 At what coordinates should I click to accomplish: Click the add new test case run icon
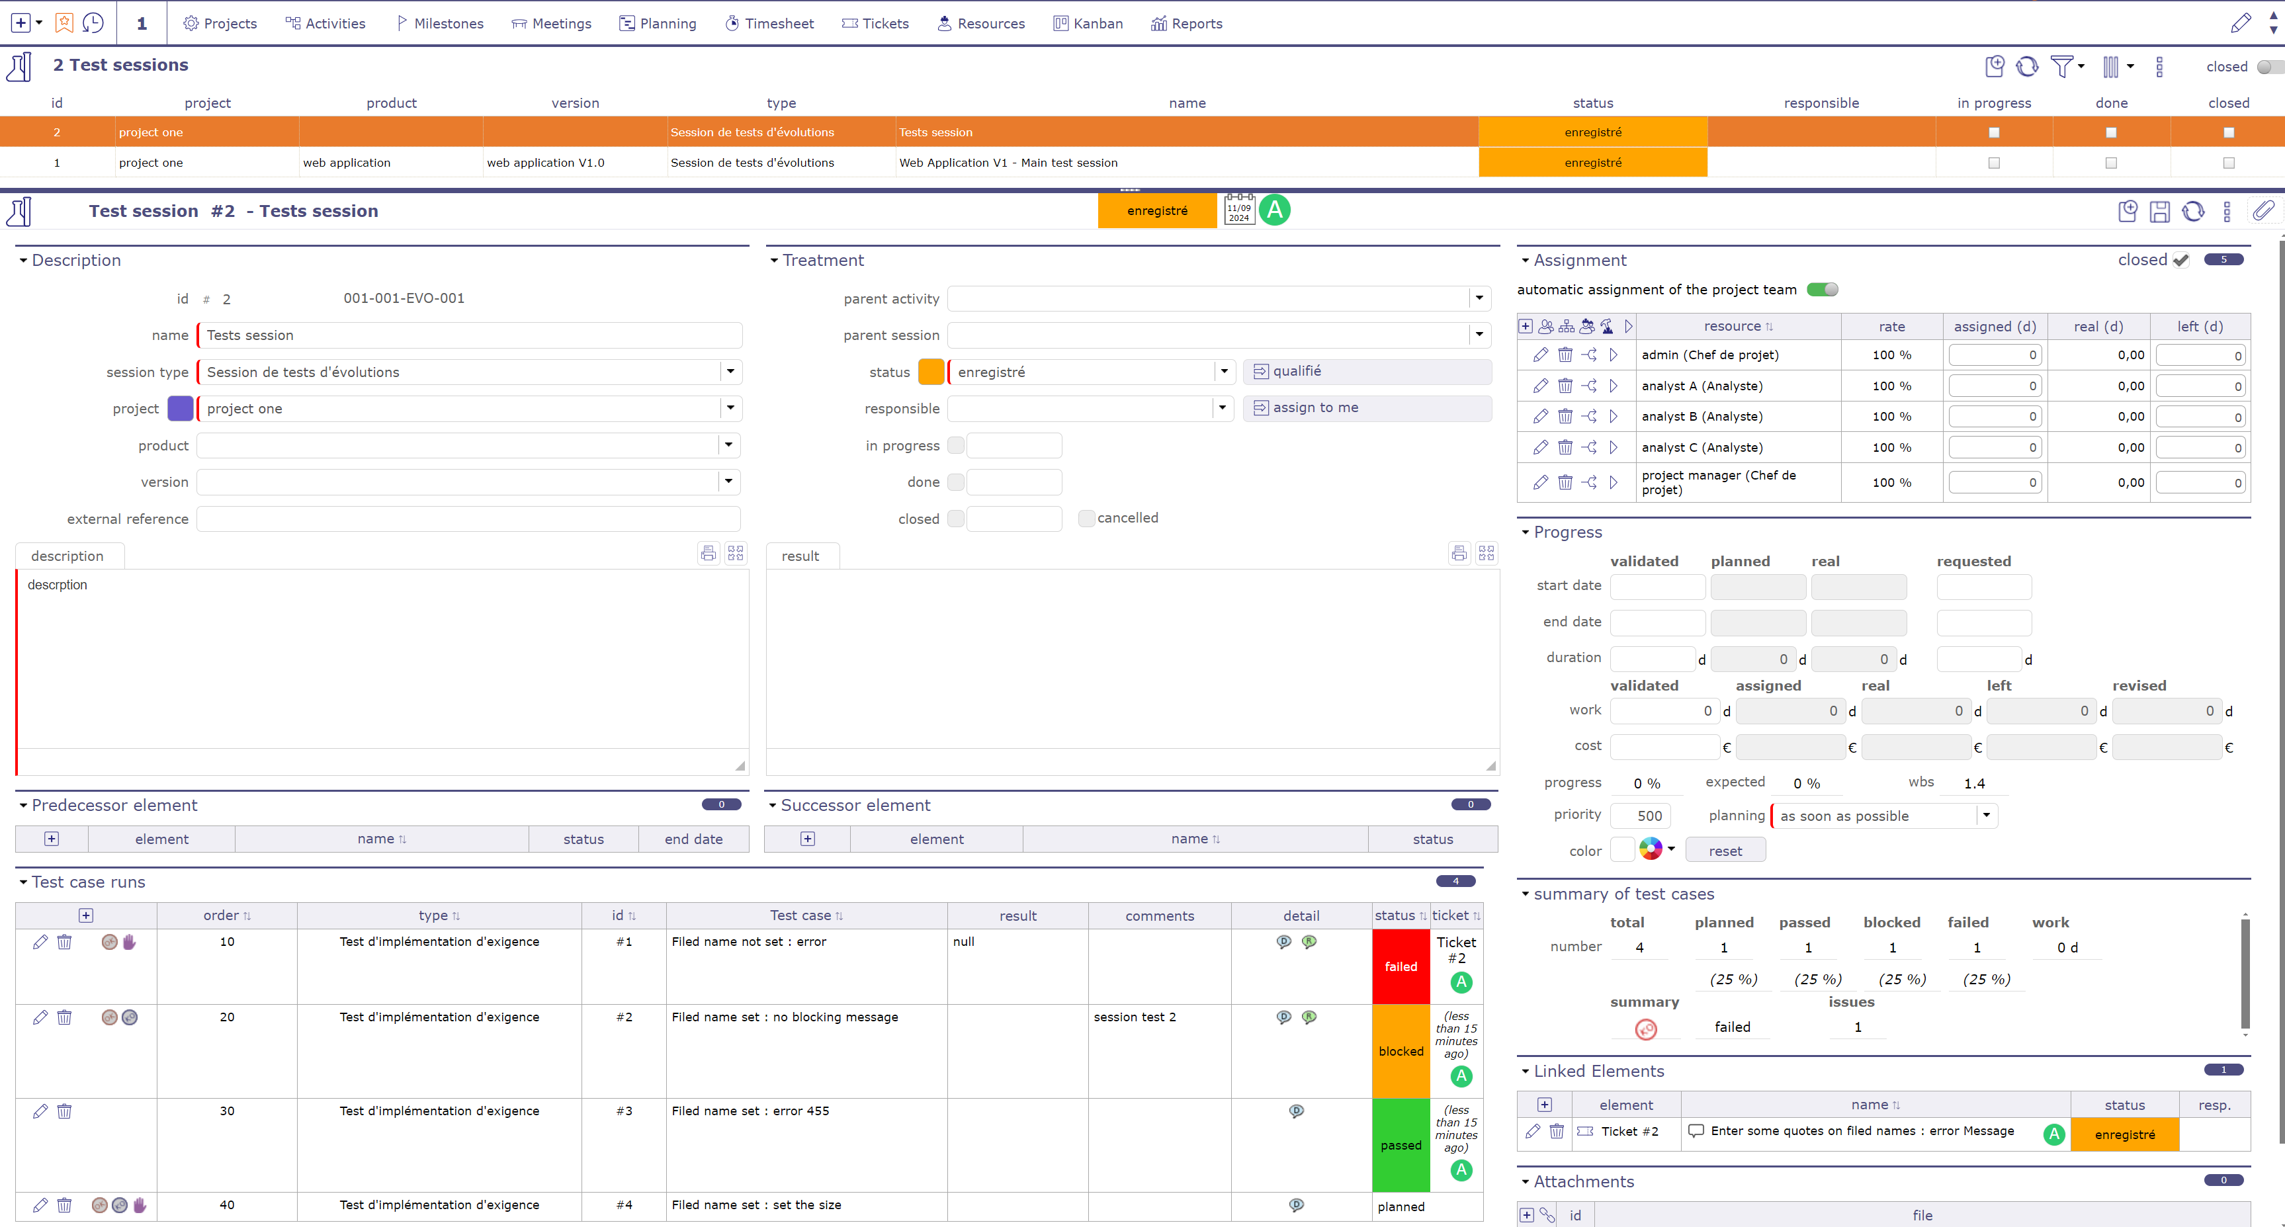click(86, 913)
